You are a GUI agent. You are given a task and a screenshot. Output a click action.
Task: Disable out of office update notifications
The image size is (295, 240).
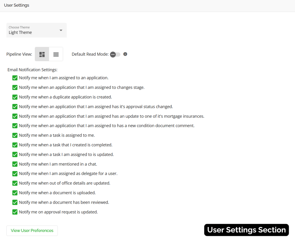(15, 183)
